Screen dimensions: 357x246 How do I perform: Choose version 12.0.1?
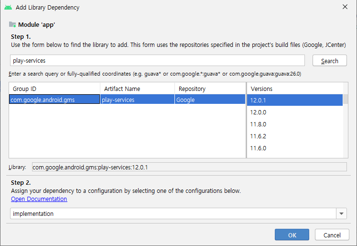(295, 100)
